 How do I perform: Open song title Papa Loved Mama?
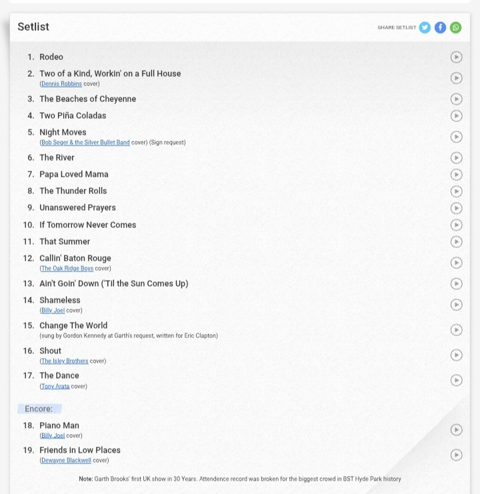click(74, 174)
